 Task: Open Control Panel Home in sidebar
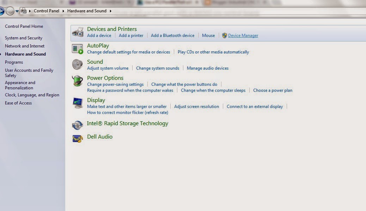(24, 26)
